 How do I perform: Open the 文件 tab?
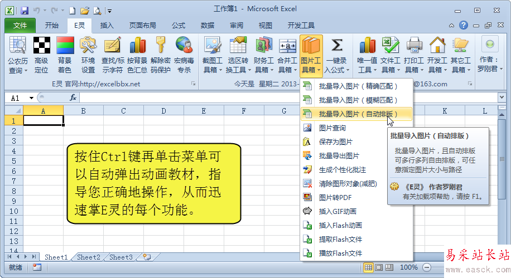coord(20,26)
